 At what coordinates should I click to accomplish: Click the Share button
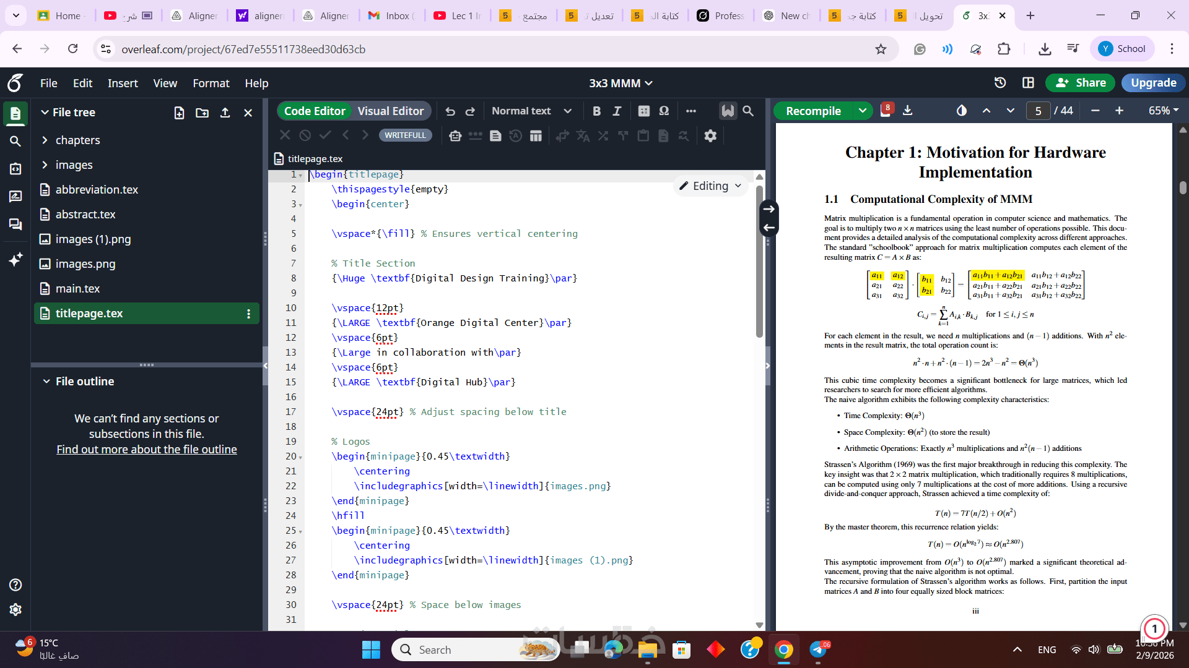point(1080,83)
